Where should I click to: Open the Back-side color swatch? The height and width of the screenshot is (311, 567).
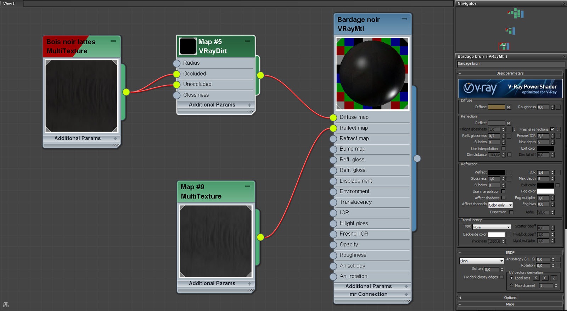[496, 235]
